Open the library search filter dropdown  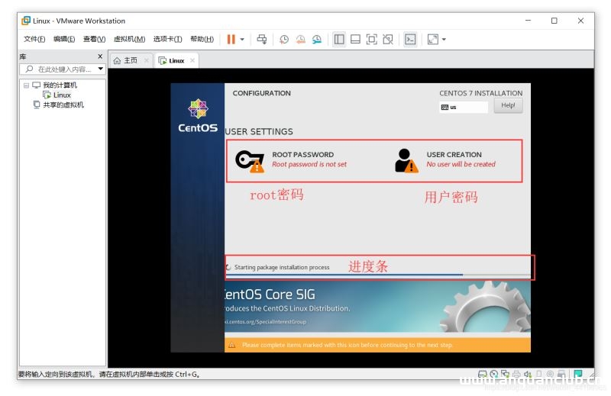click(100, 69)
